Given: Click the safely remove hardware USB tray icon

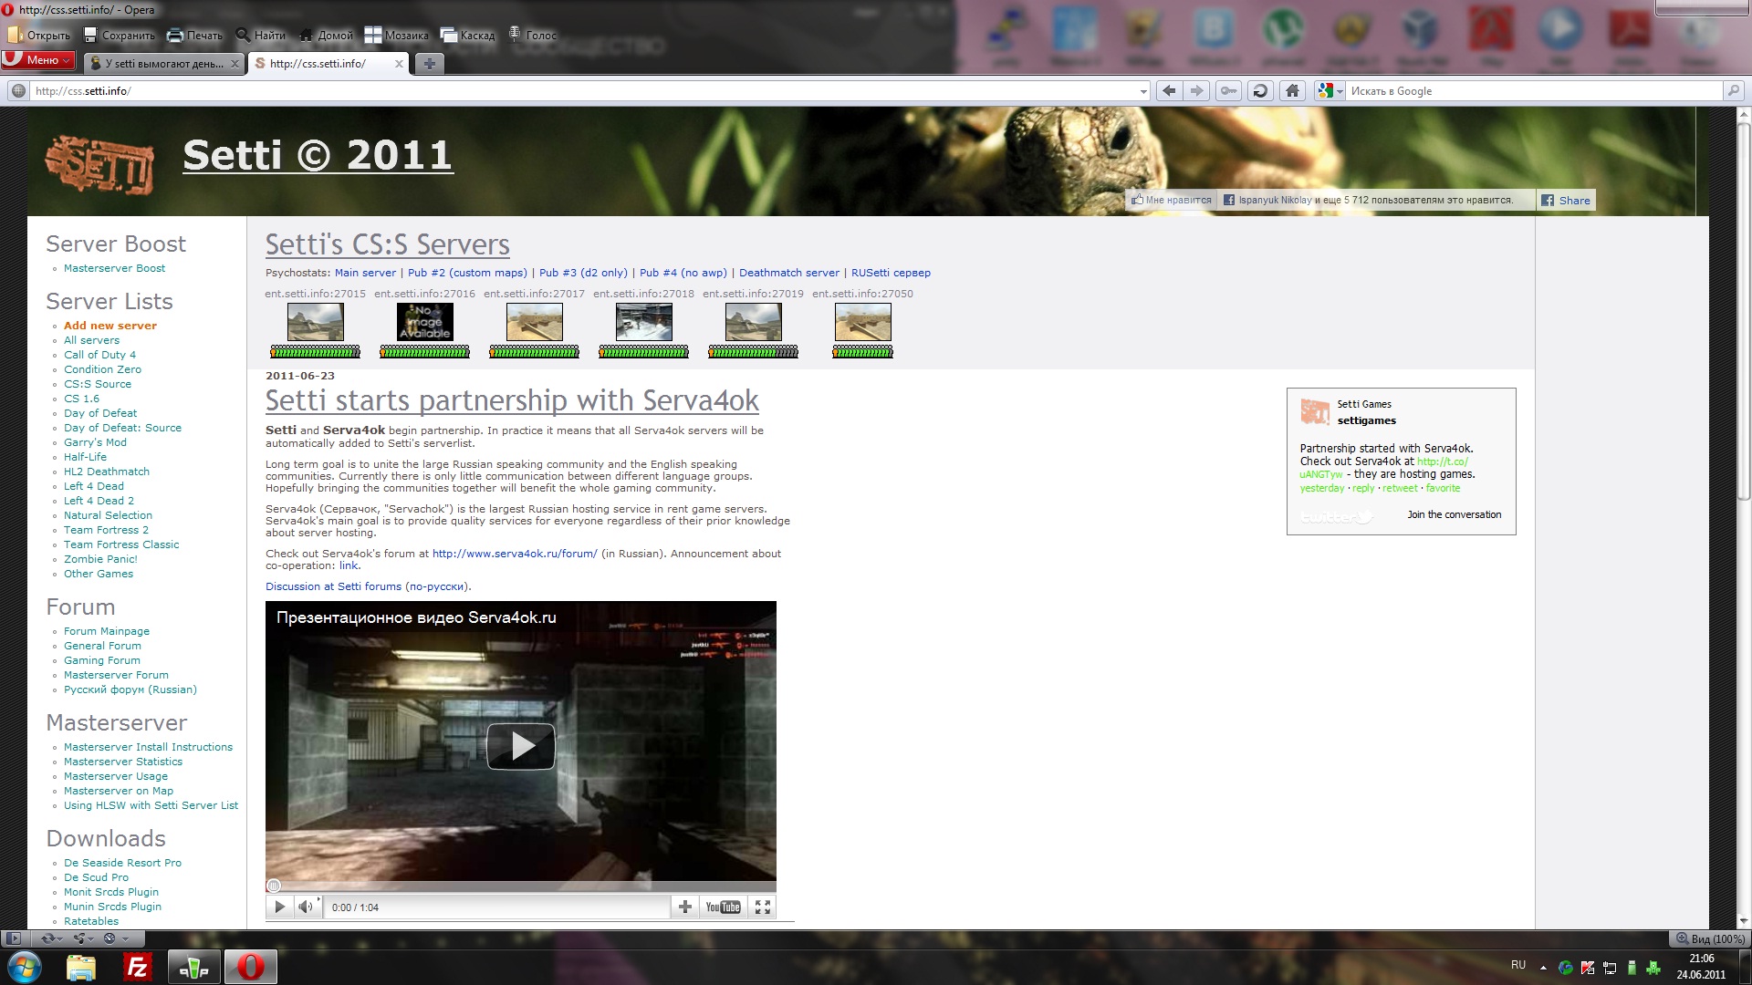Looking at the screenshot, I should [1632, 967].
